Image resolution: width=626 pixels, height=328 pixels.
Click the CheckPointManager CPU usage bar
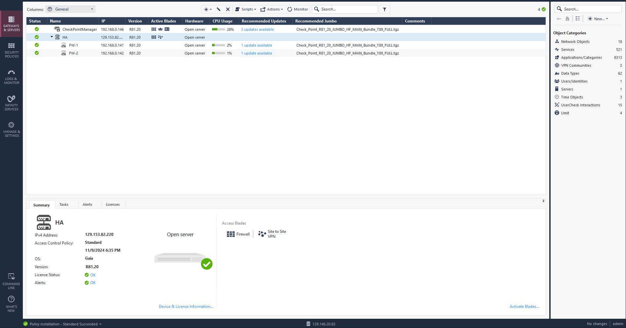point(219,29)
